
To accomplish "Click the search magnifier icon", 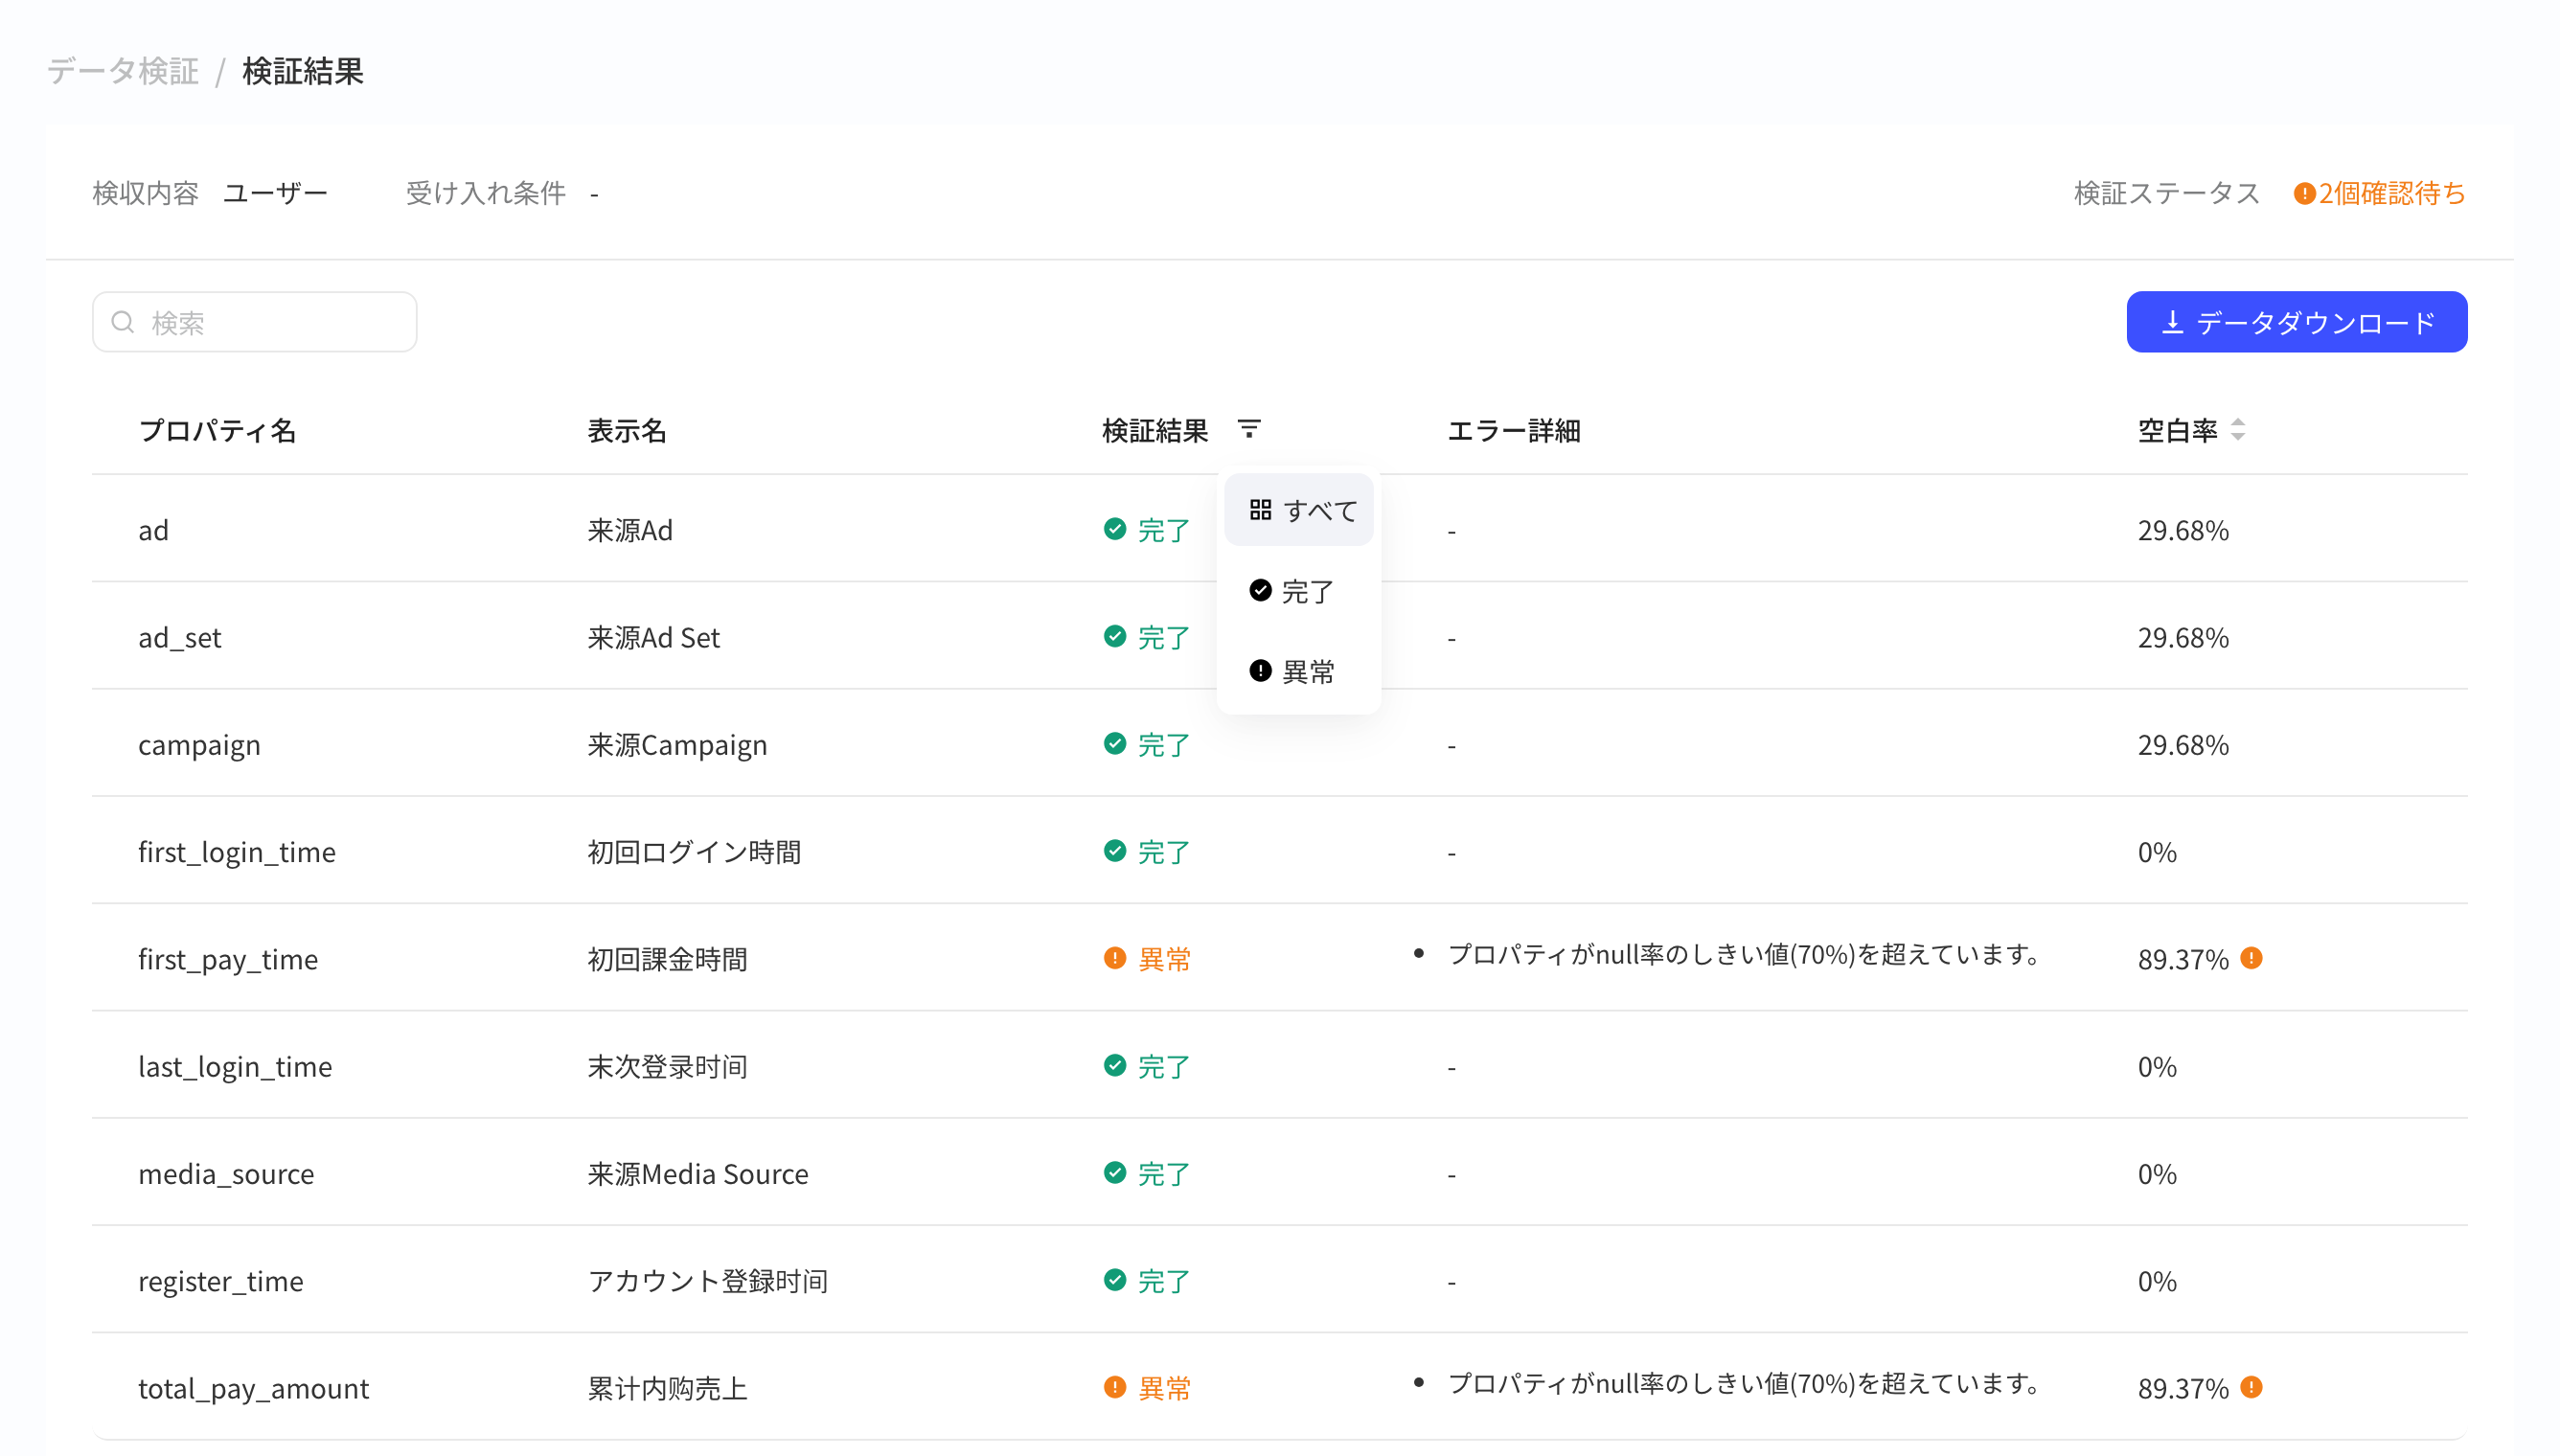I will tap(123, 322).
